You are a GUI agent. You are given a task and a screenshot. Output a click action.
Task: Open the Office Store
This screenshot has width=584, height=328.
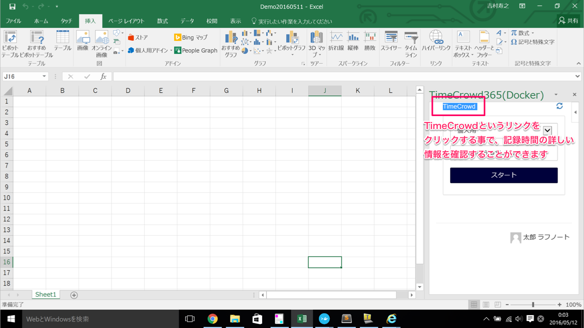138,37
